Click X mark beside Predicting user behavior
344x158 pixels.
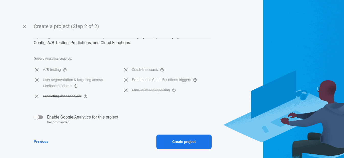coord(37,96)
